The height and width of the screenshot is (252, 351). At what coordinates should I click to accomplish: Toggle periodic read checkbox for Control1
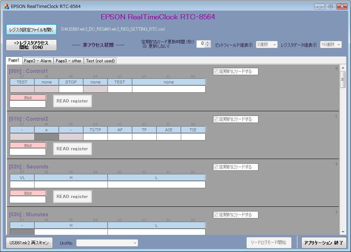point(215,71)
